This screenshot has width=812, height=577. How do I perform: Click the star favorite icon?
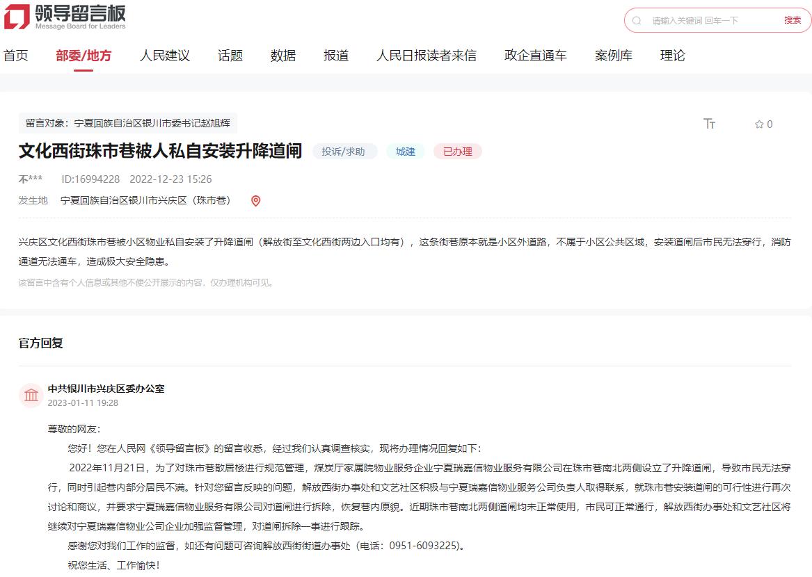tap(759, 124)
